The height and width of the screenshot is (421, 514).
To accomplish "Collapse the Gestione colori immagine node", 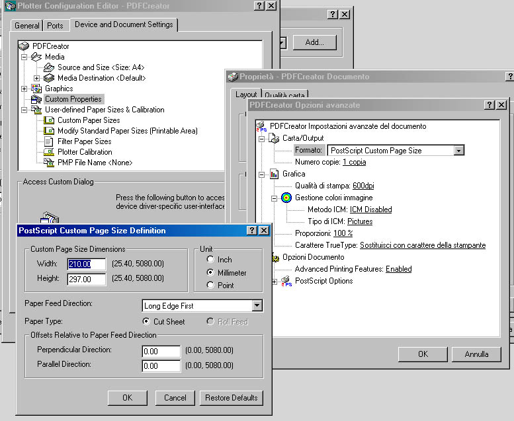I will click(274, 198).
